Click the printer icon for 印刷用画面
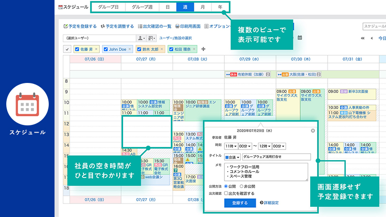The height and width of the screenshot is (217, 386). 178,26
